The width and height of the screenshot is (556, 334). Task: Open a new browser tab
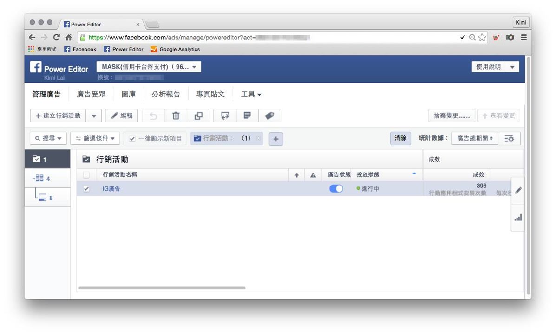(x=152, y=25)
